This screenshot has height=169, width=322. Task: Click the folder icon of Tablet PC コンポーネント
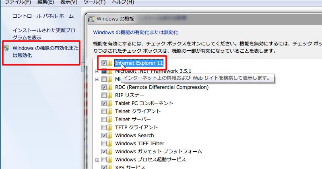(109, 103)
